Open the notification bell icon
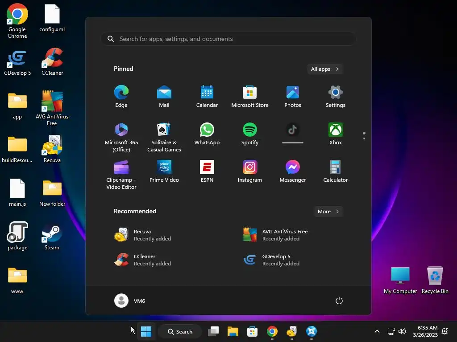The height and width of the screenshot is (342, 457). click(x=445, y=331)
